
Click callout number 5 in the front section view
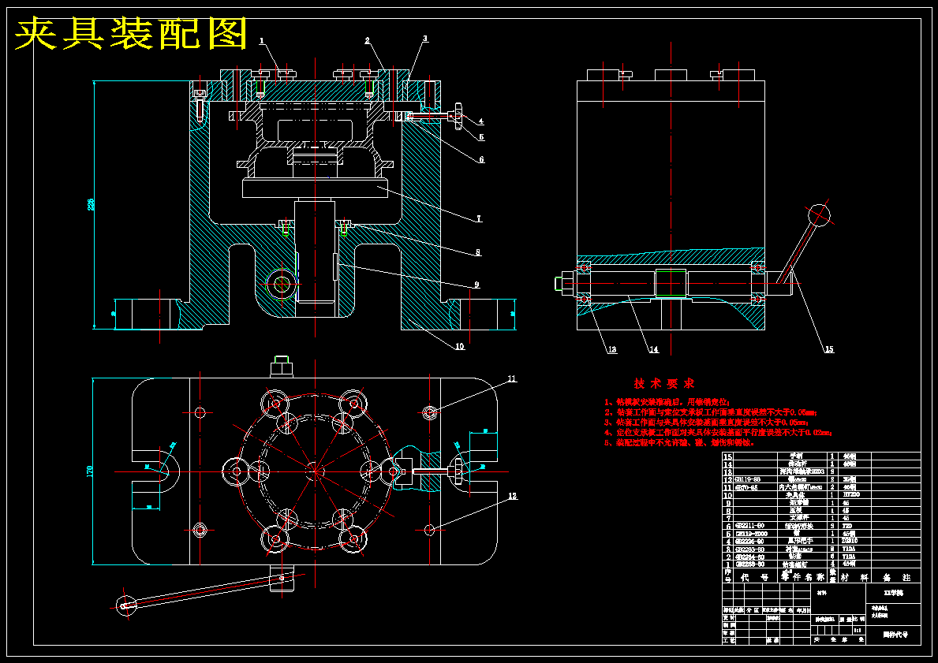tap(481, 137)
